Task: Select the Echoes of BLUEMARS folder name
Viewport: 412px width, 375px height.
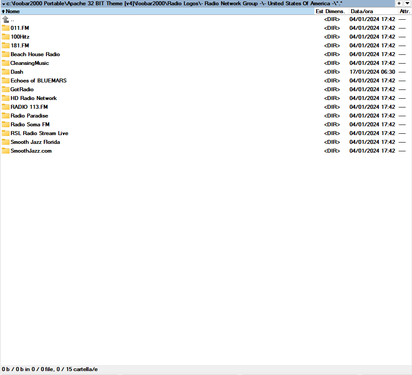Action: pyautogui.click(x=39, y=81)
